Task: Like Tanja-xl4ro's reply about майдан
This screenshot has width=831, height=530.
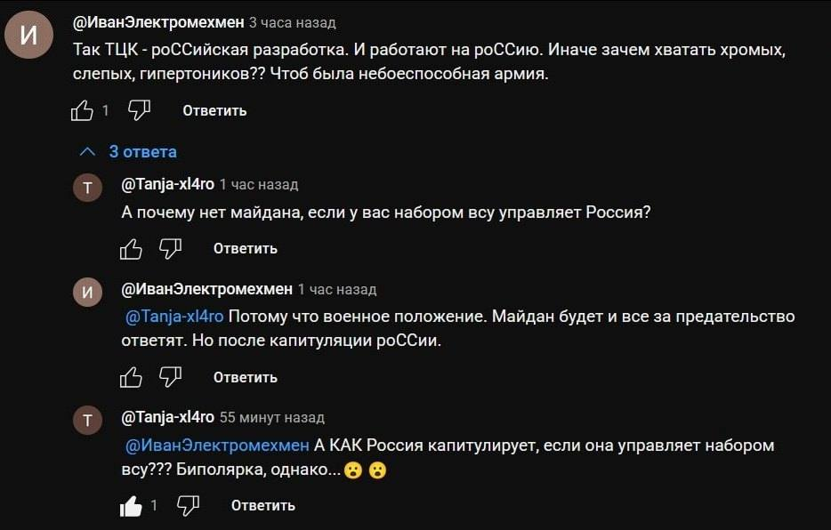Action: point(131,249)
